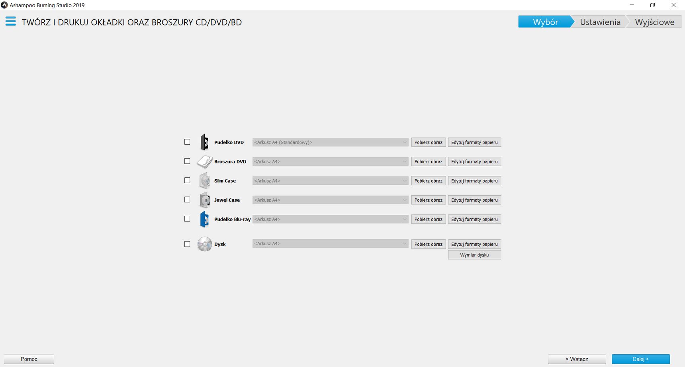Select the Jewel Case checkbox
The height and width of the screenshot is (367, 685).
coord(187,200)
